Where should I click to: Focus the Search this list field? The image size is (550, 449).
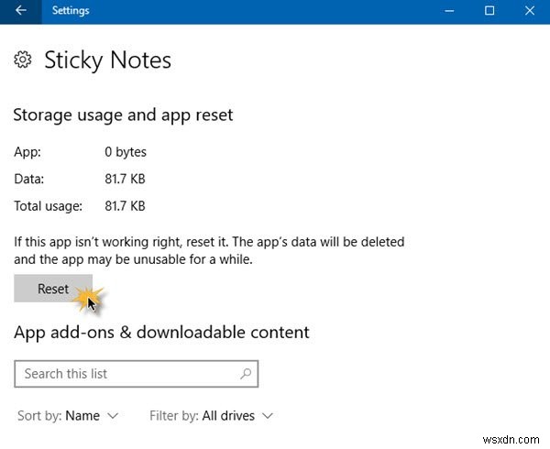137,374
